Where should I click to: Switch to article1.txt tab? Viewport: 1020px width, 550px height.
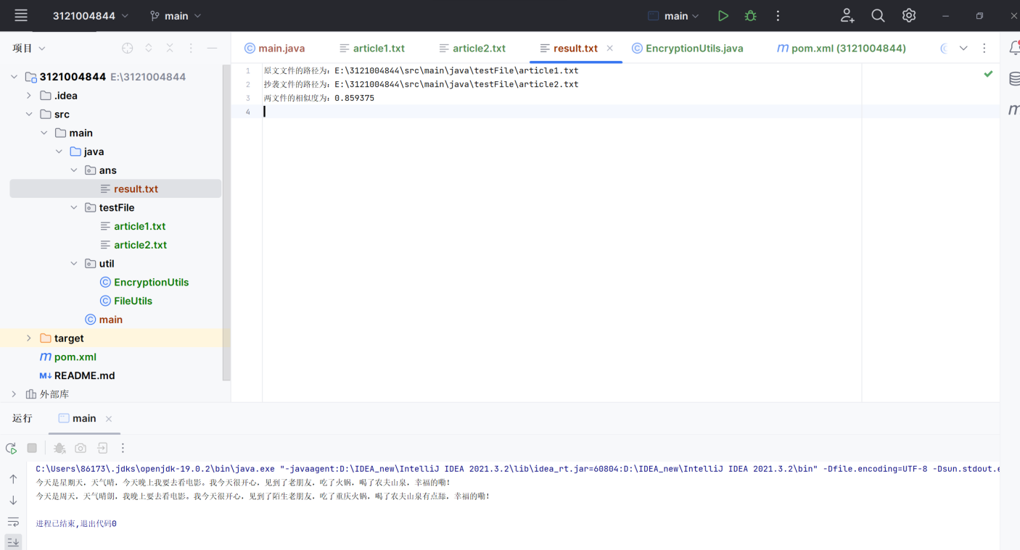point(372,48)
